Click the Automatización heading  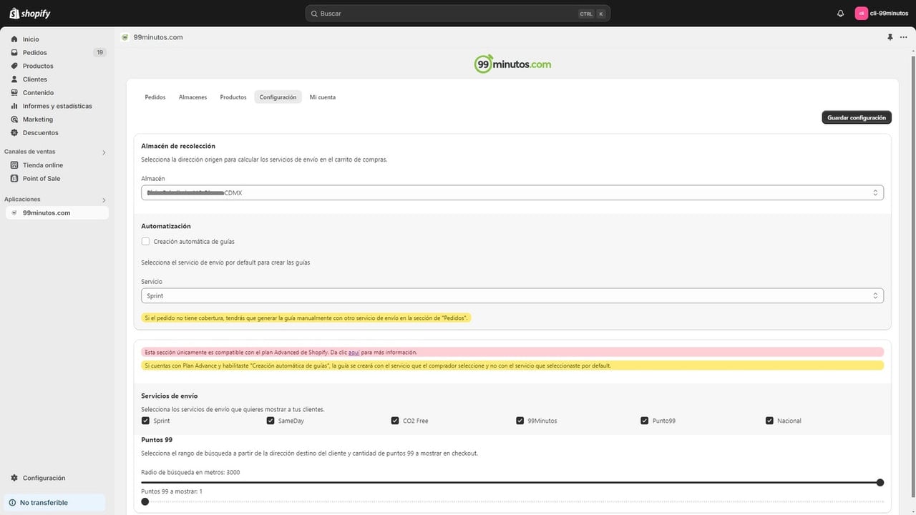pos(166,226)
